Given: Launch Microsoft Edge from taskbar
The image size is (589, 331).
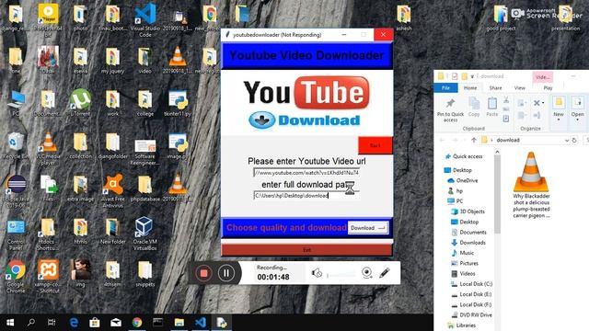Looking at the screenshot, I should [x=74, y=323].
